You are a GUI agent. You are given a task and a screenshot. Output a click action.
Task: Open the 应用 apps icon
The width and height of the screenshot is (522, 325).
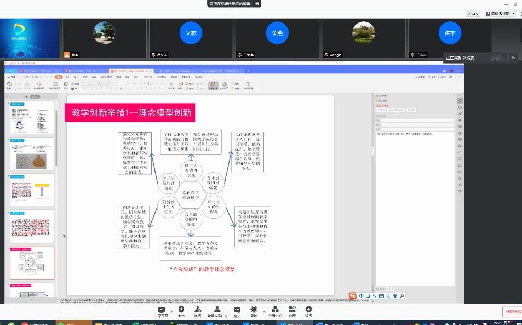click(292, 310)
